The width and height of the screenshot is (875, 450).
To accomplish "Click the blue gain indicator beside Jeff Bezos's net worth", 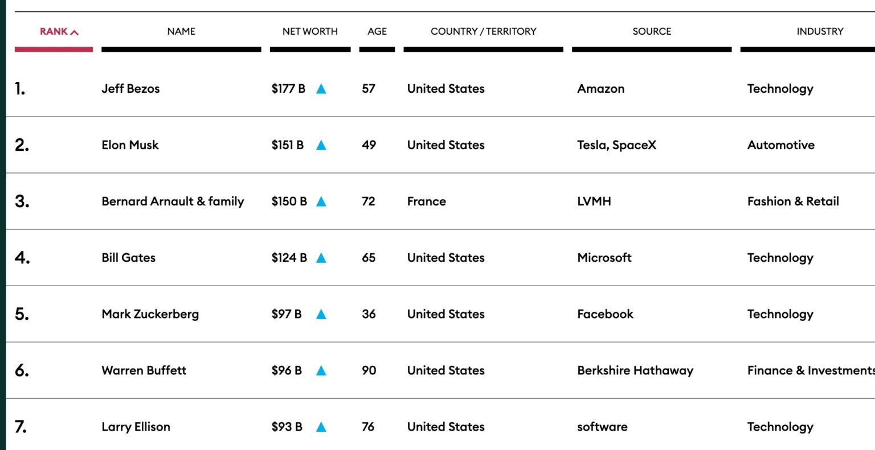I will tap(321, 89).
